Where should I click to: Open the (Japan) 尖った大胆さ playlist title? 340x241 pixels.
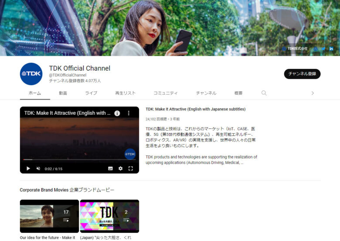105,238
